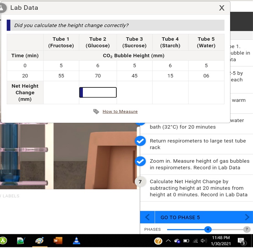This screenshot has width=253, height=248.
Task: Click the tag icon beside How to Measure
Action: point(96,112)
